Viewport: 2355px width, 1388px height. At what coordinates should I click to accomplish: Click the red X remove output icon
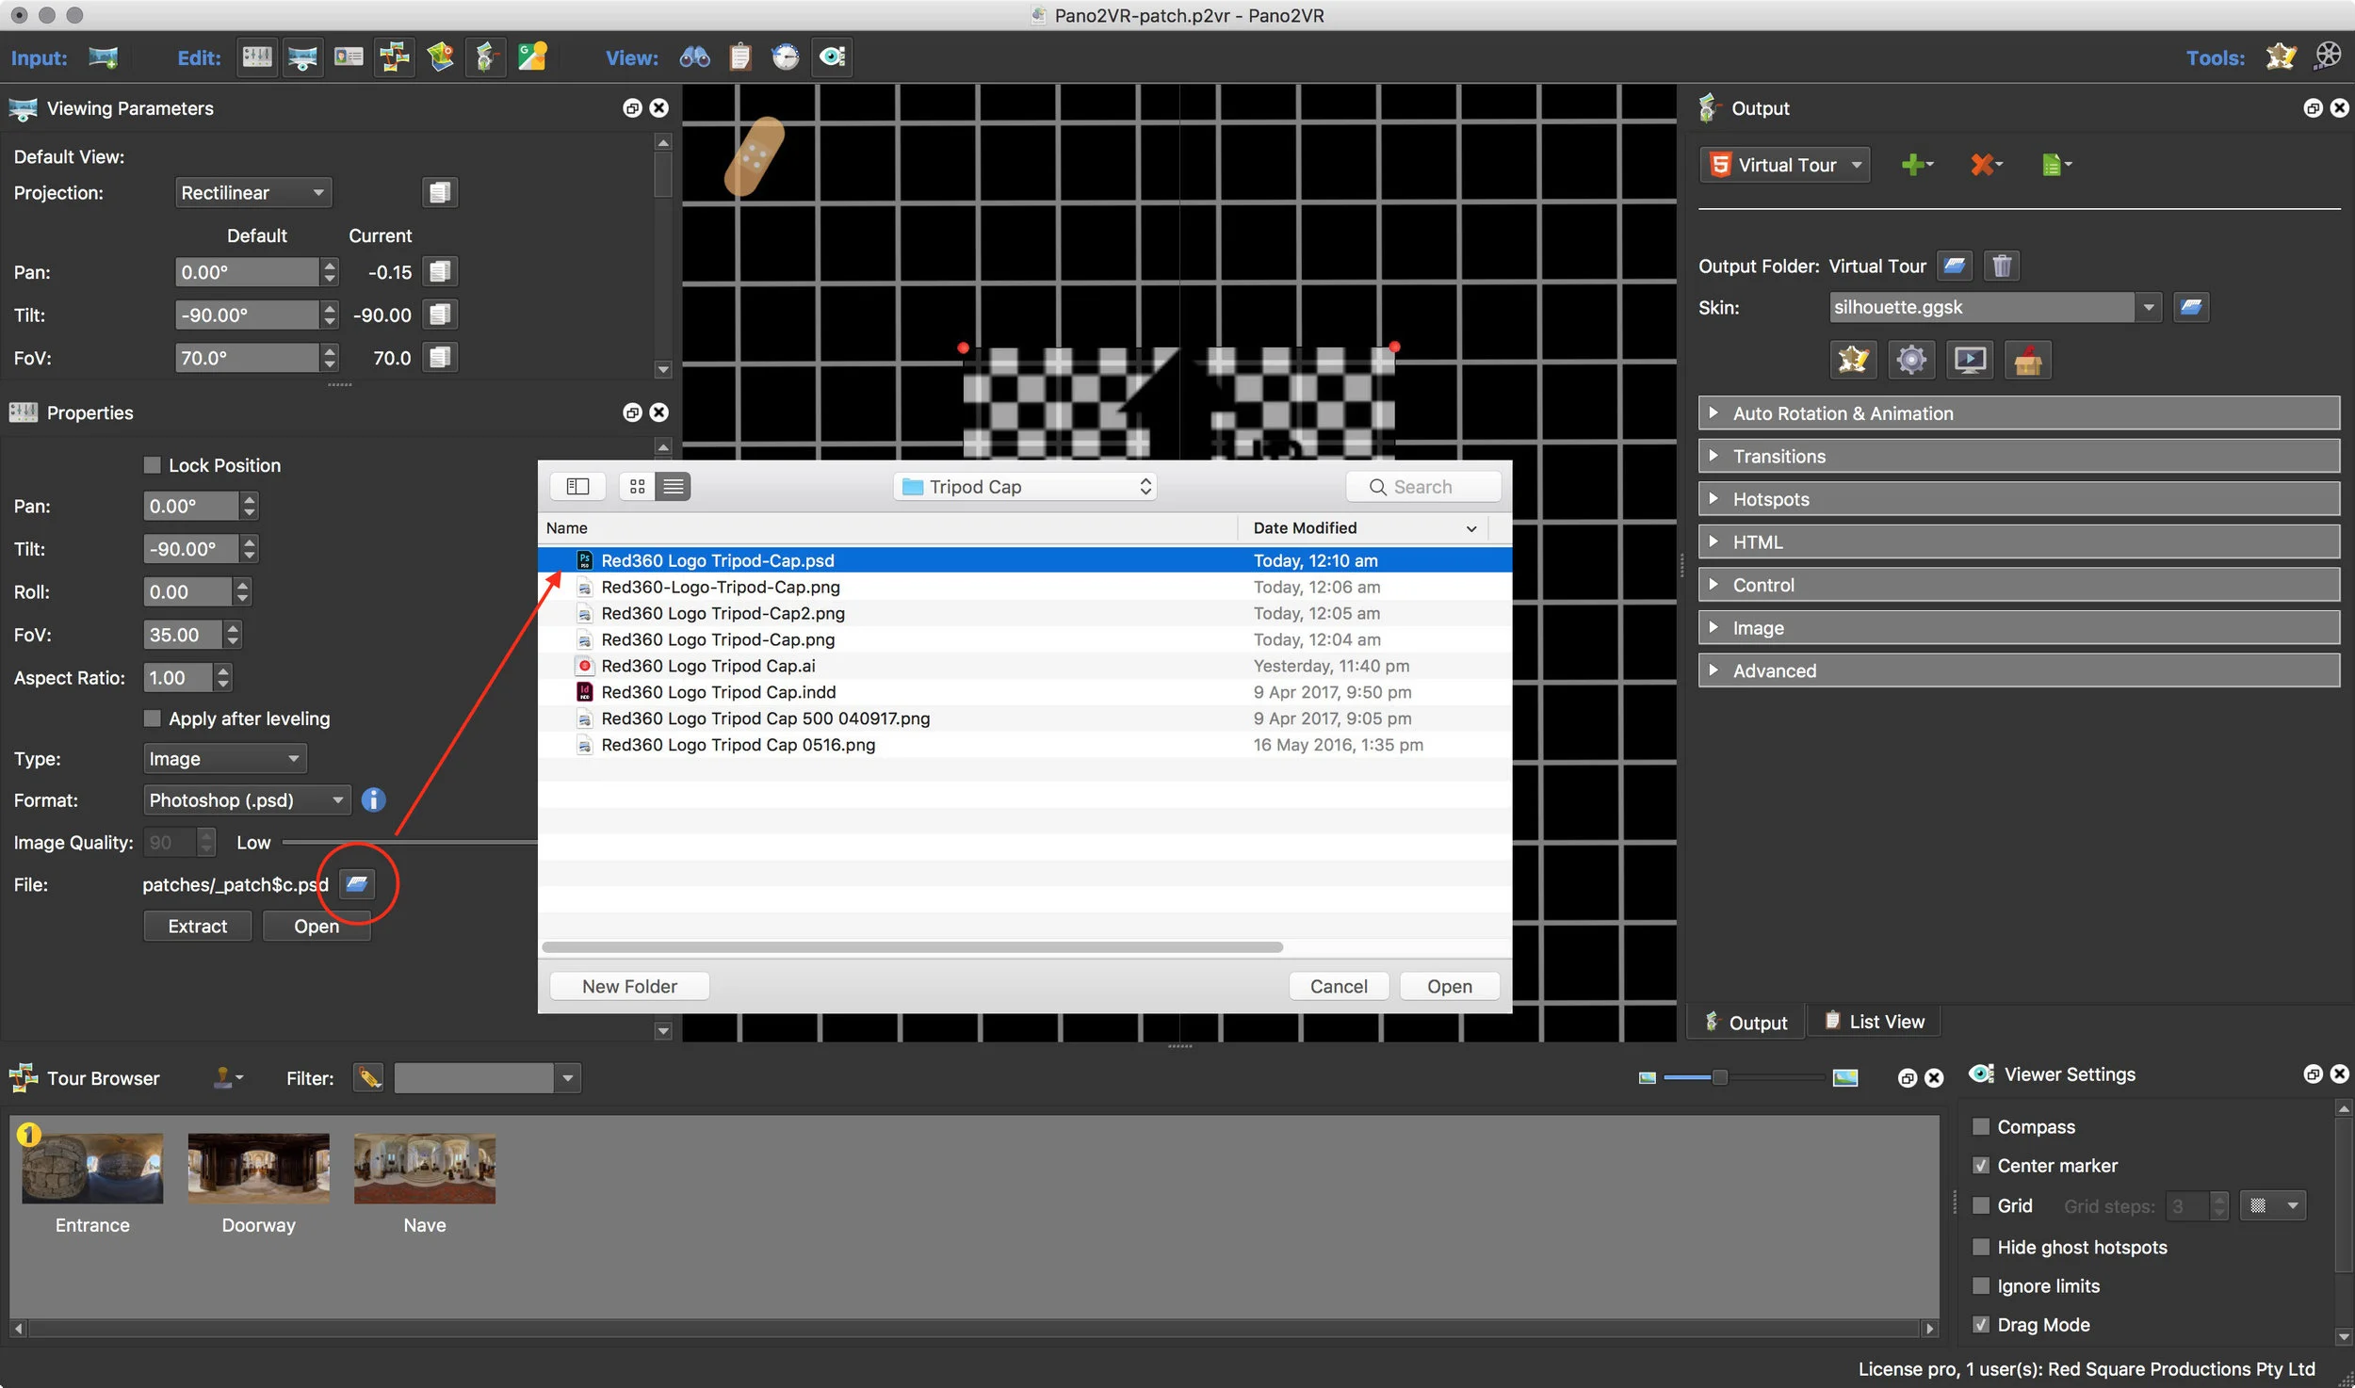tap(1982, 165)
